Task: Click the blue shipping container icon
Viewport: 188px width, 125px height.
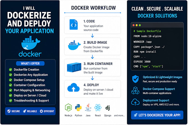Action: [74, 67]
